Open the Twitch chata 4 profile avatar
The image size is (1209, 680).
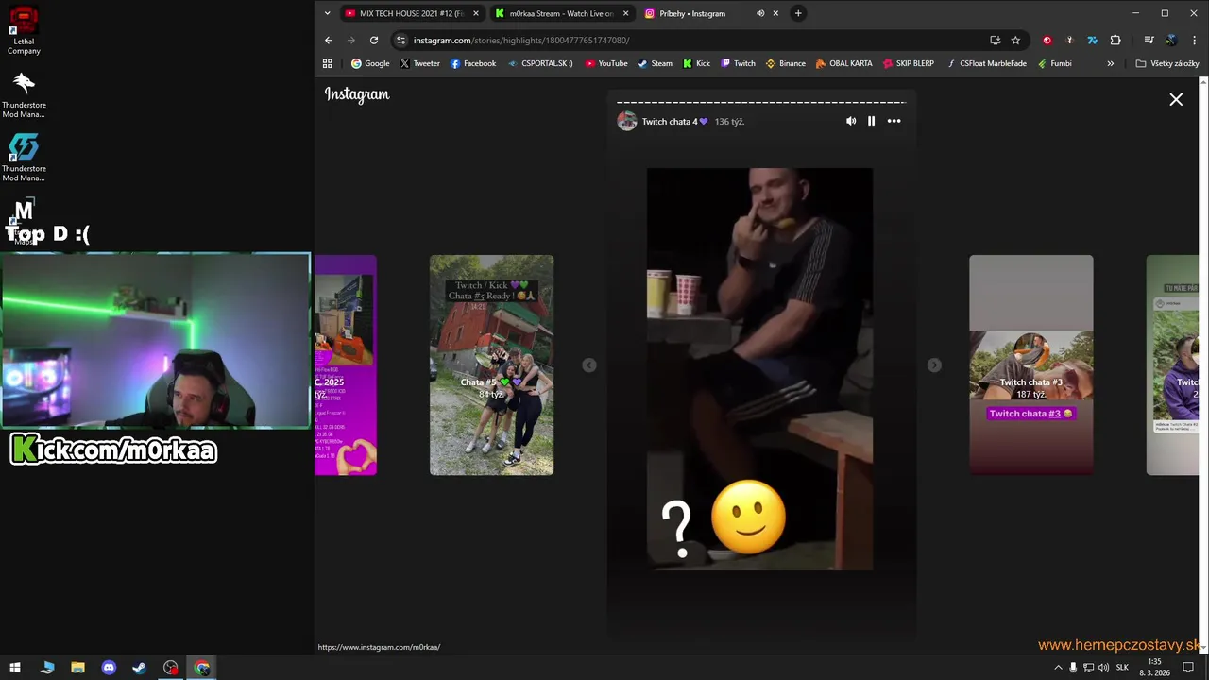(627, 121)
